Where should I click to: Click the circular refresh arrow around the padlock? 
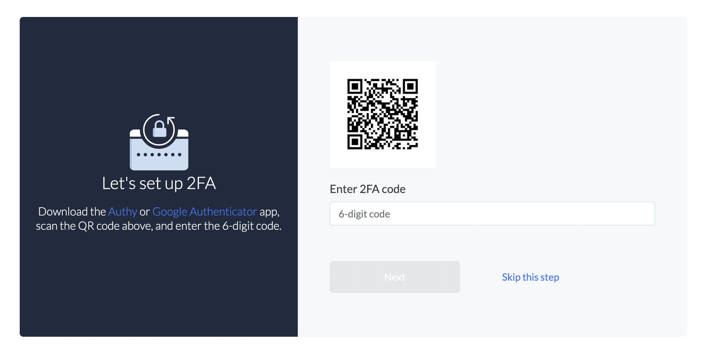[x=159, y=130]
